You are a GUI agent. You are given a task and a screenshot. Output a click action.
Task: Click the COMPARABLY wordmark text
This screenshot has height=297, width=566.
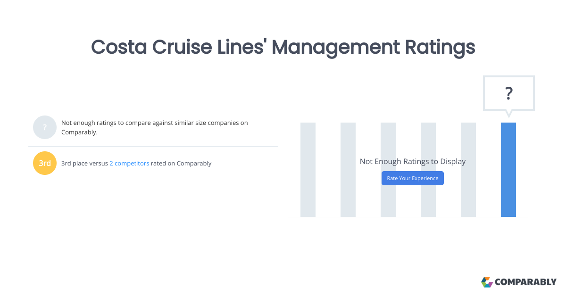point(525,282)
